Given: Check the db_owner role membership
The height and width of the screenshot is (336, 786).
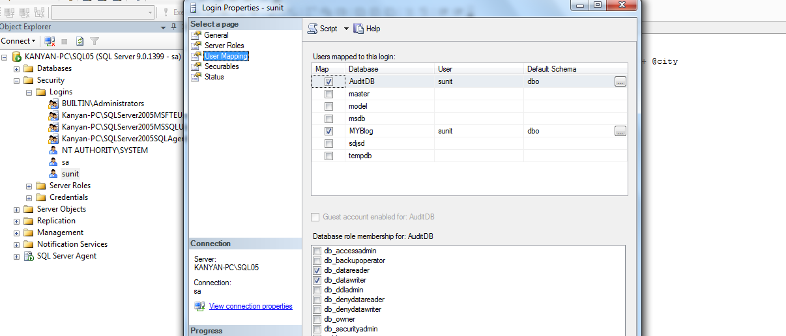Looking at the screenshot, I should [x=317, y=320].
